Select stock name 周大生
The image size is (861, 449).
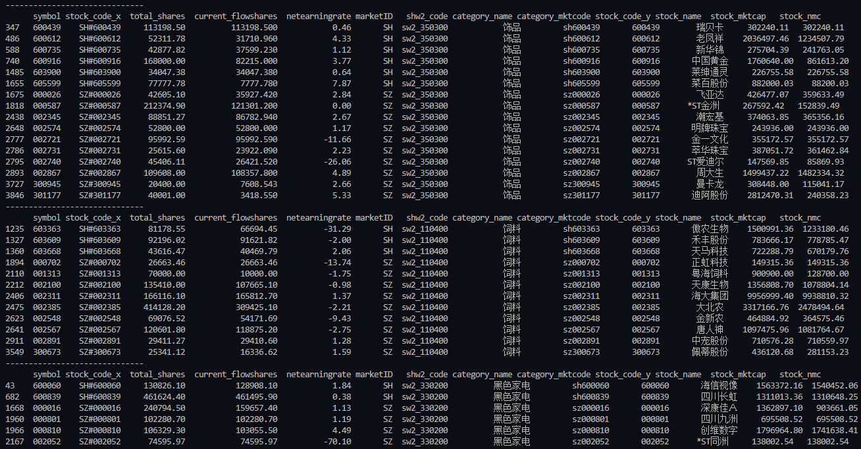(x=710, y=173)
